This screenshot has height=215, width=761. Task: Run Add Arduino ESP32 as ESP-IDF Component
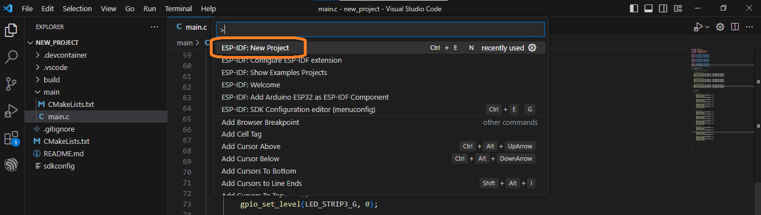380,97
